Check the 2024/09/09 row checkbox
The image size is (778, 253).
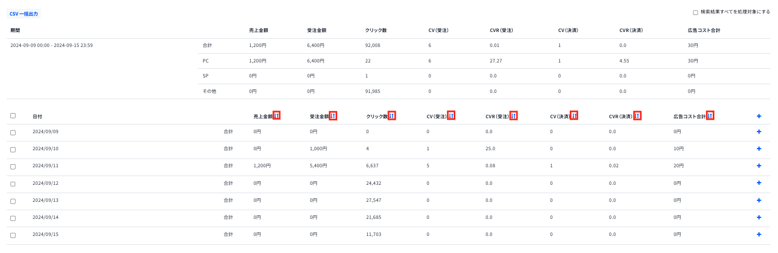pos(13,133)
